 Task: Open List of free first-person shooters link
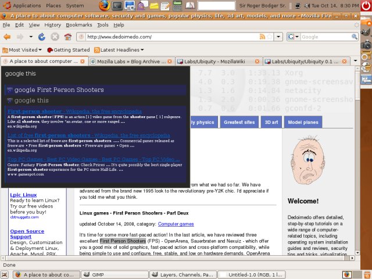pos(89,135)
